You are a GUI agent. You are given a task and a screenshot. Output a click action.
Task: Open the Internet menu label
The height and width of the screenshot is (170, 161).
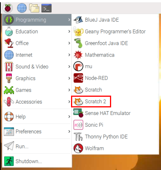(24, 55)
